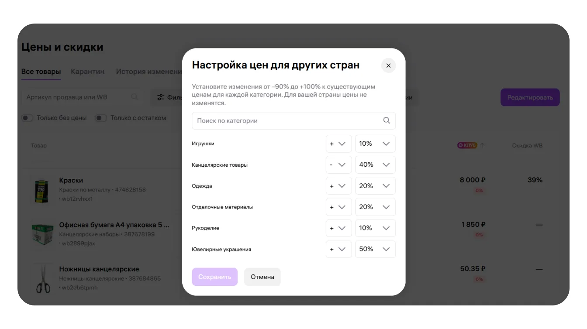The height and width of the screenshot is (329, 587).
Task: Open the sign dropdown for Игрушки
Action: click(x=338, y=144)
